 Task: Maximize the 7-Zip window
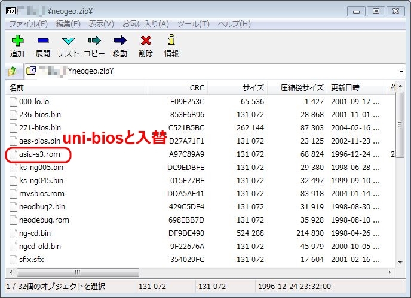point(376,11)
